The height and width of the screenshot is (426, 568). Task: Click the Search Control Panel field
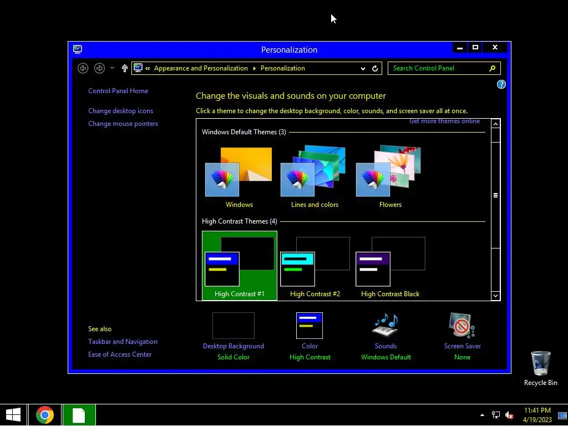coord(444,68)
